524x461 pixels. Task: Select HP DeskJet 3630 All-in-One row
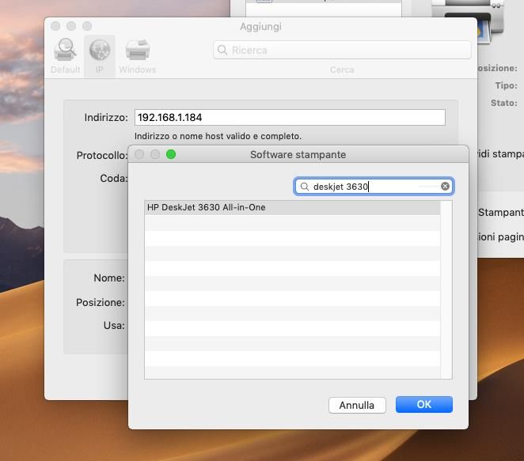[x=292, y=207]
